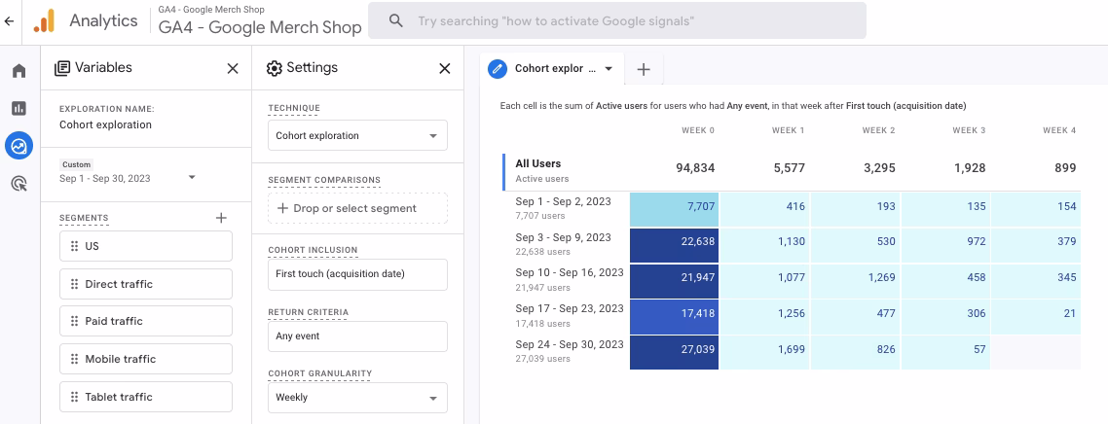This screenshot has width=1108, height=424.
Task: Click the 22,638 week 0 cell
Action: pyautogui.click(x=674, y=245)
